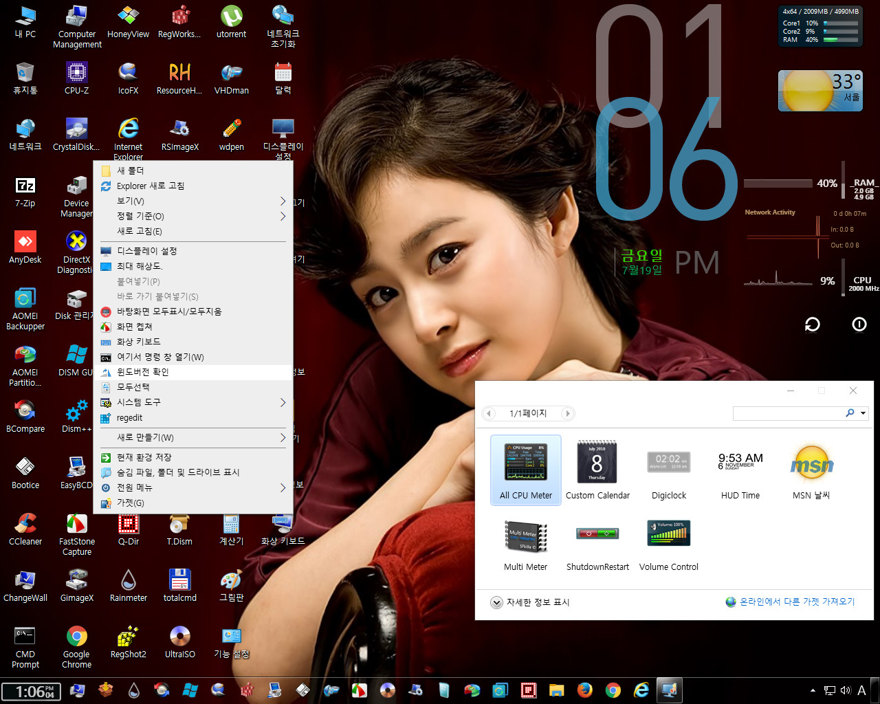Open the IcoFX desktop icon
Viewport: 880px width, 704px height.
(x=128, y=78)
